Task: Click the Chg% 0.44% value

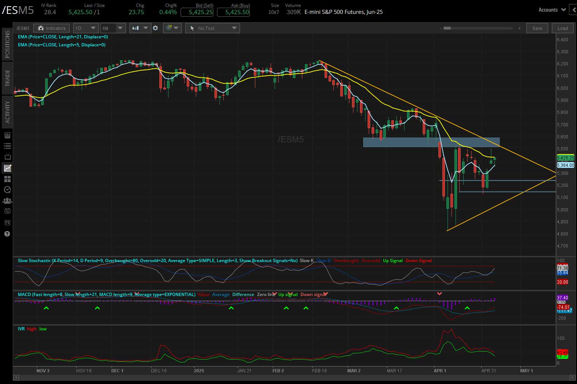Action: [x=168, y=12]
